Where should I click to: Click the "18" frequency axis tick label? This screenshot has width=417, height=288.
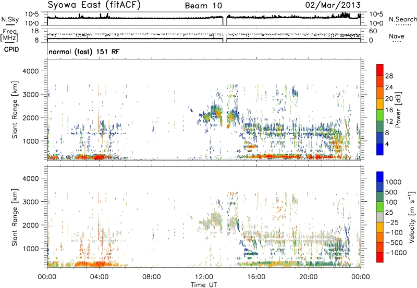pos(35,31)
